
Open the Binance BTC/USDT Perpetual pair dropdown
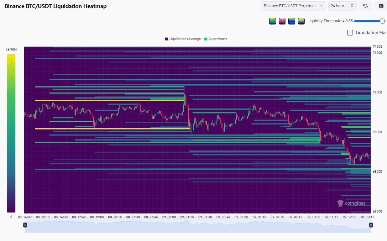point(294,6)
